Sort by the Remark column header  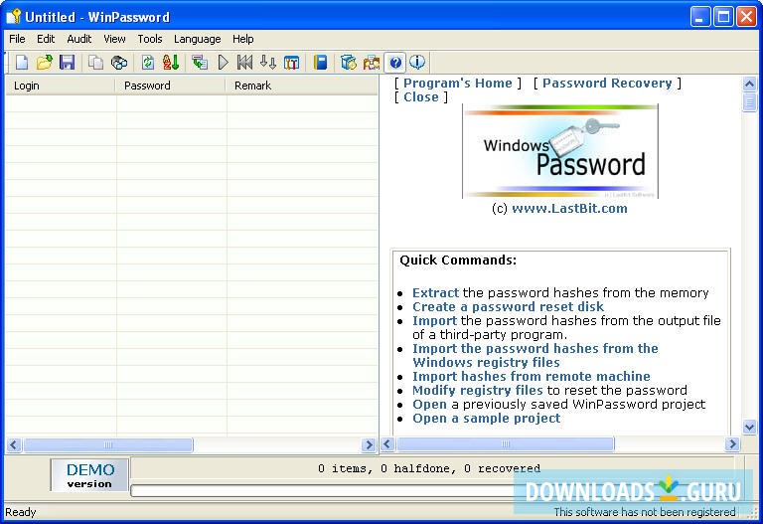pos(302,86)
